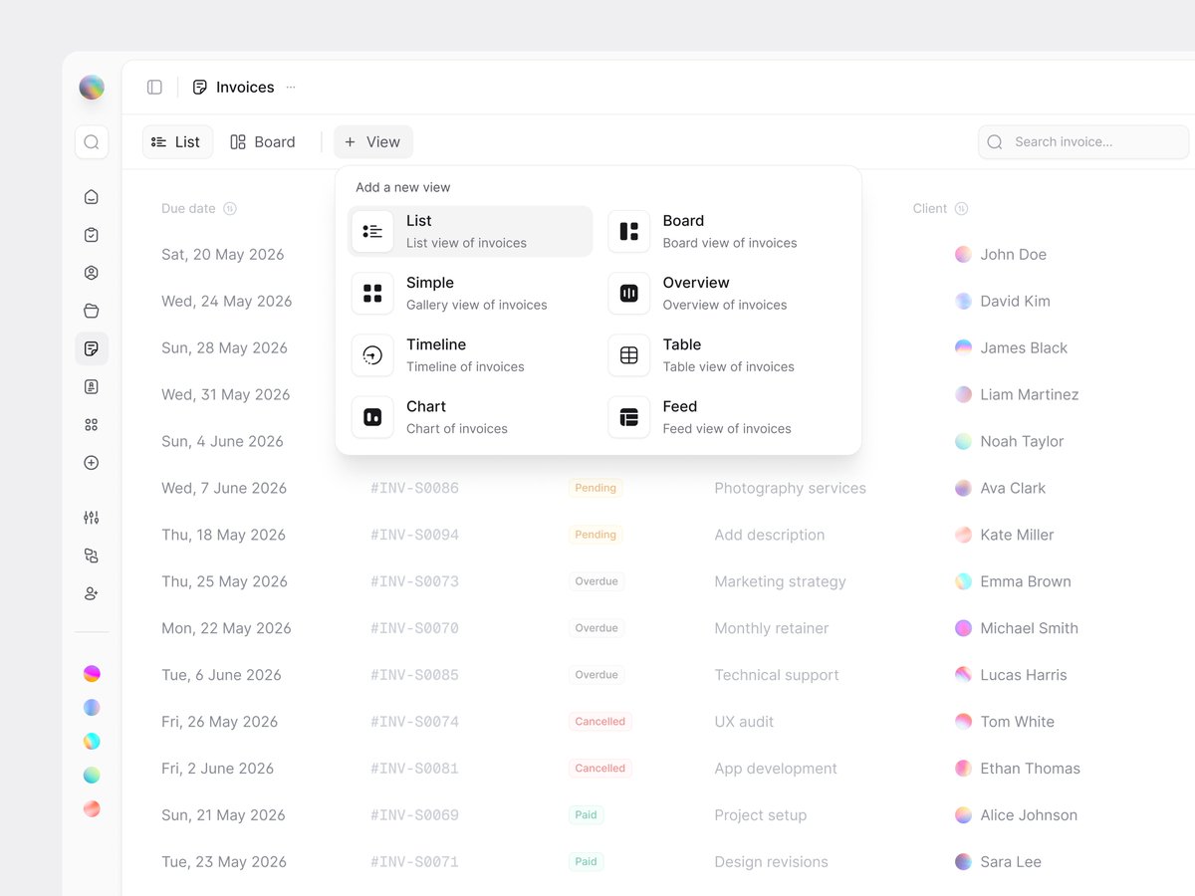Click the profile avatar at top of sidebar

(92, 88)
